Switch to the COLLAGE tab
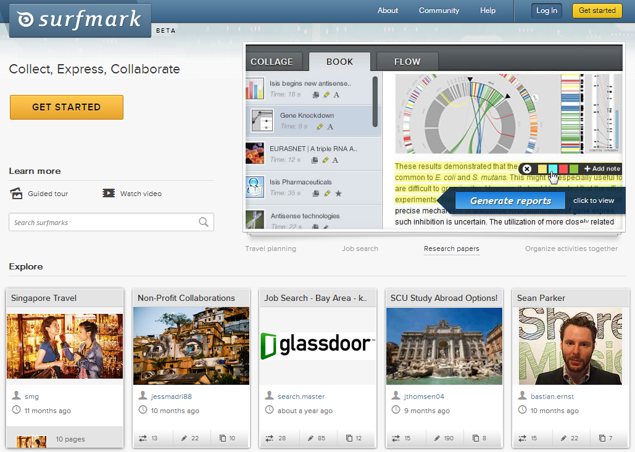The height and width of the screenshot is (452, 635). (274, 62)
